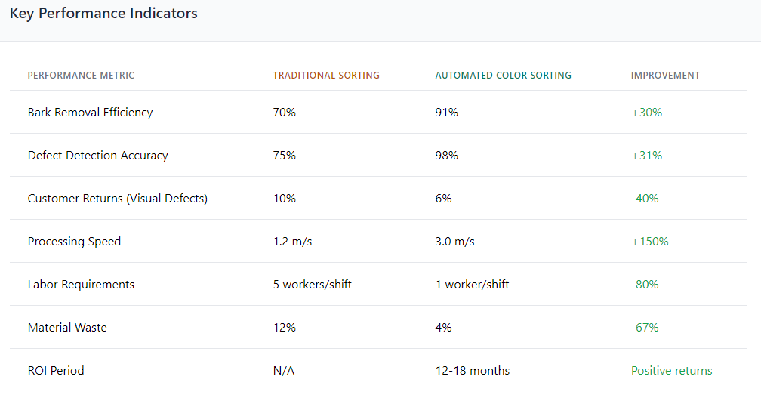Click the Key Performance Indicators heading
Viewport: 761px width, 404px height.
tap(103, 14)
